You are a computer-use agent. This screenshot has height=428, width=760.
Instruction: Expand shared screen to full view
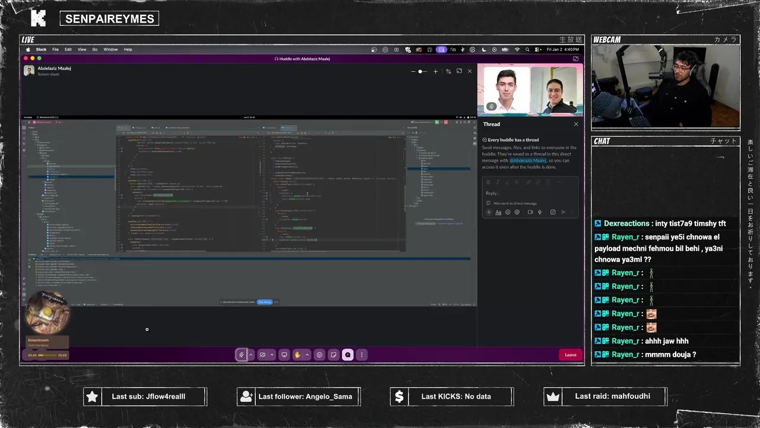pos(459,71)
